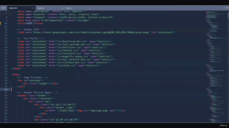Click the header class header line
Image resolution: width=229 pixels, height=128 pixels.
[x=33, y=96]
